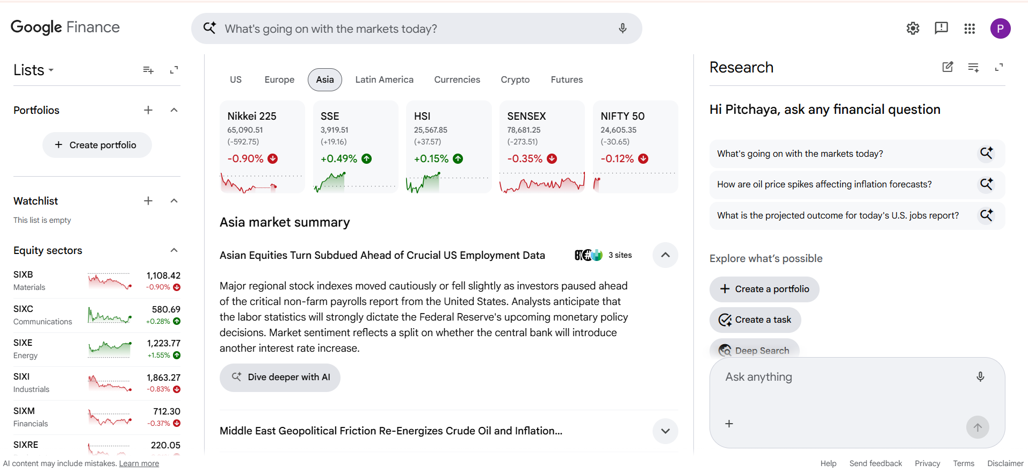Open the settings gear icon
This screenshot has height=472, width=1028.
pyautogui.click(x=913, y=28)
